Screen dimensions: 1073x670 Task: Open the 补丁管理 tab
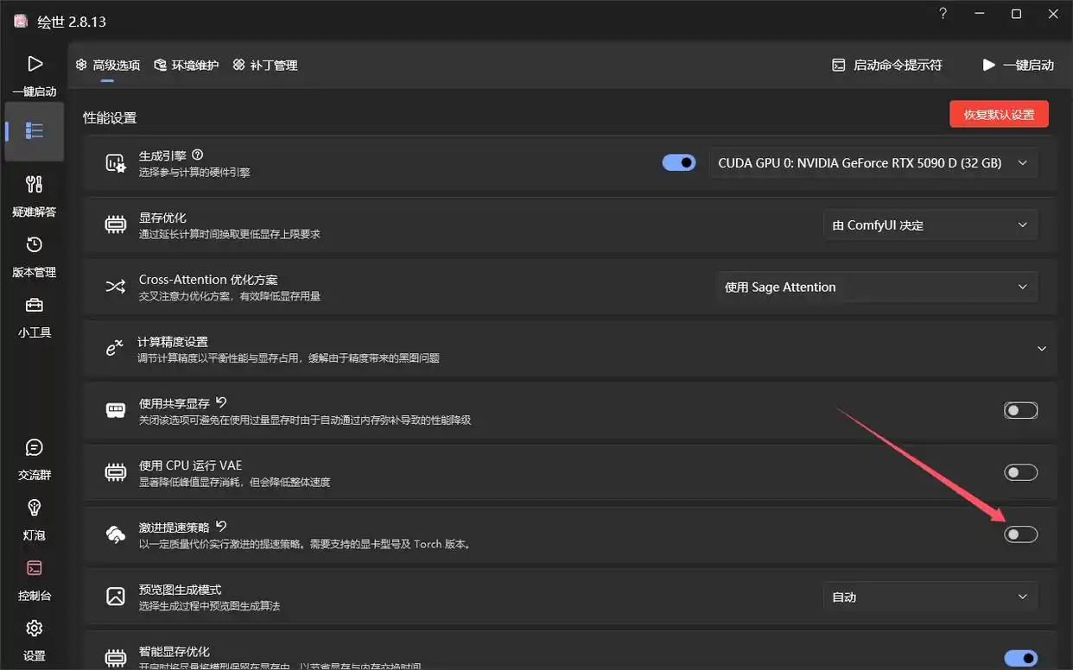coord(265,65)
